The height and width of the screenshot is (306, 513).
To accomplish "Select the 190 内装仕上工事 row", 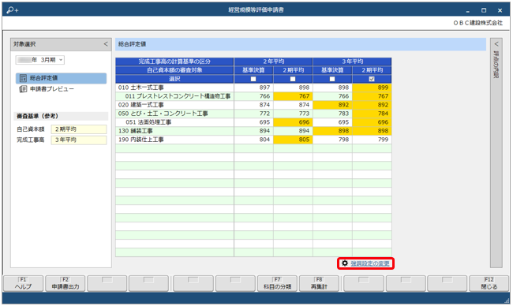I will tap(253, 140).
